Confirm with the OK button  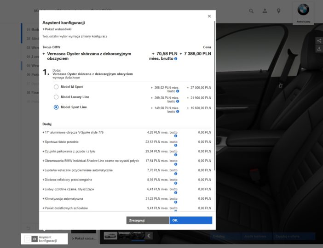pyautogui.click(x=191, y=220)
